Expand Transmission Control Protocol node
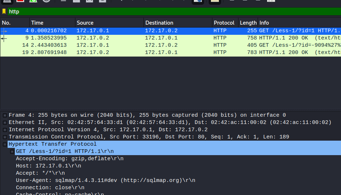The width and height of the screenshot is (341, 195). pos(5,137)
